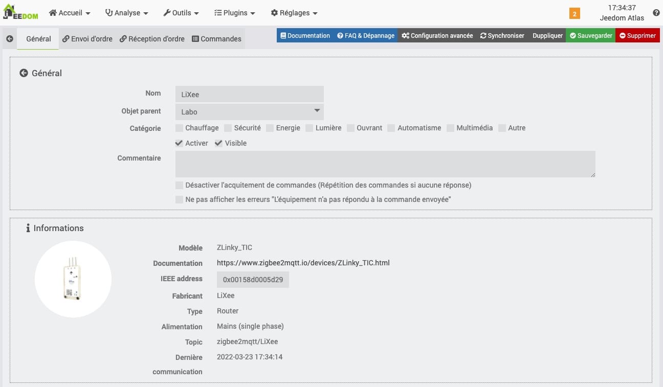The width and height of the screenshot is (663, 387).
Task: Check the Lumière category
Action: coord(309,128)
